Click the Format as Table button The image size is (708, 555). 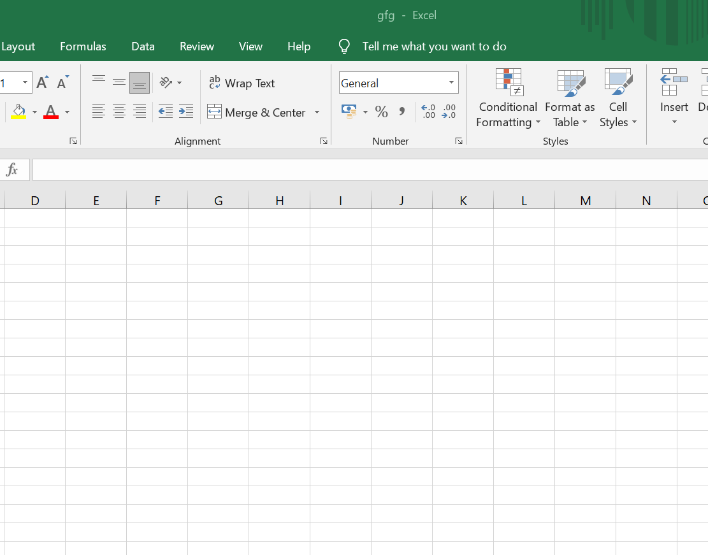click(x=570, y=99)
